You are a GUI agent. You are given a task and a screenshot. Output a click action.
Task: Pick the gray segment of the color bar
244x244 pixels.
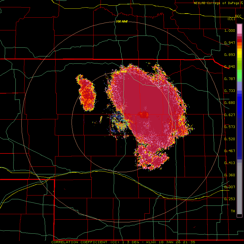[x=239, y=188]
